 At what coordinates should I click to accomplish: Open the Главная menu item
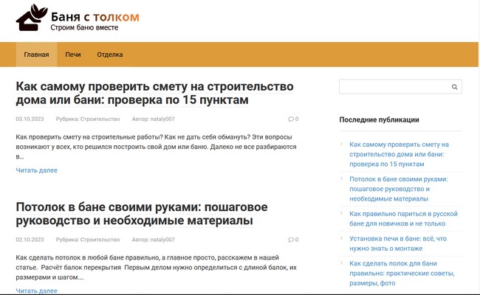[x=36, y=55]
